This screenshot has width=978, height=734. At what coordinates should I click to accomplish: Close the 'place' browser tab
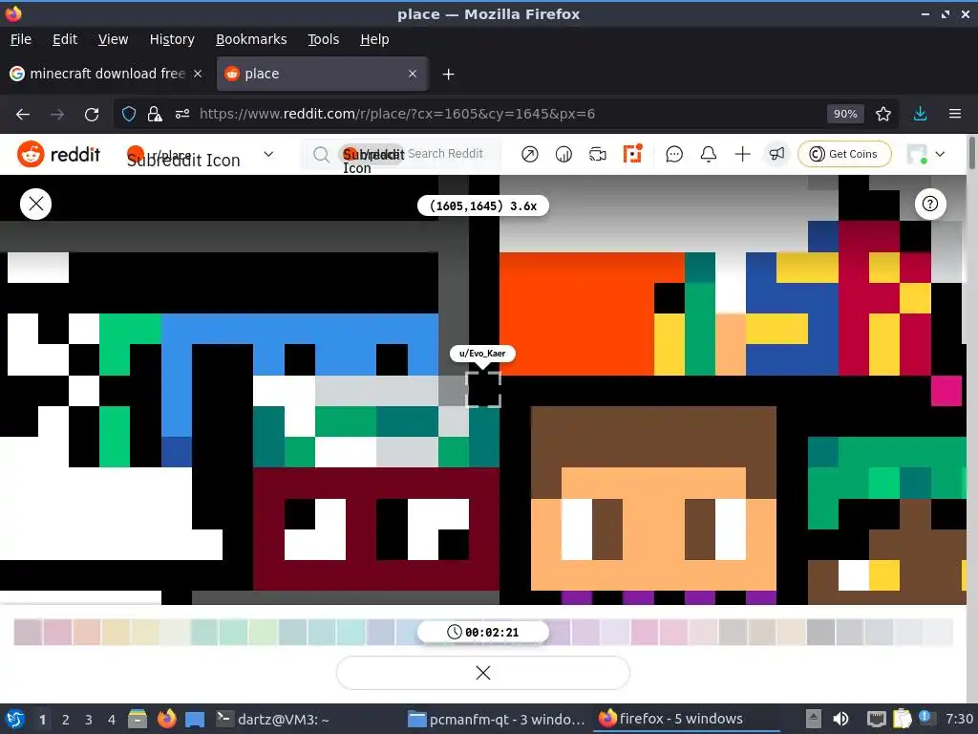413,74
